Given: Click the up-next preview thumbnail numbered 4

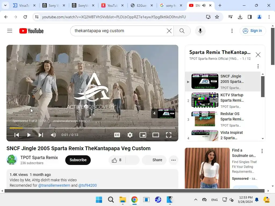Looking at the screenshot, I should [164, 113].
